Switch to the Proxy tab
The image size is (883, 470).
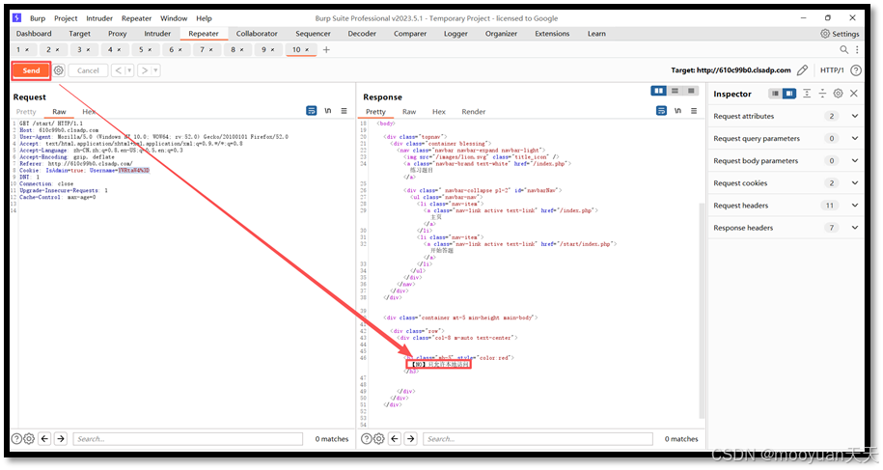[117, 34]
